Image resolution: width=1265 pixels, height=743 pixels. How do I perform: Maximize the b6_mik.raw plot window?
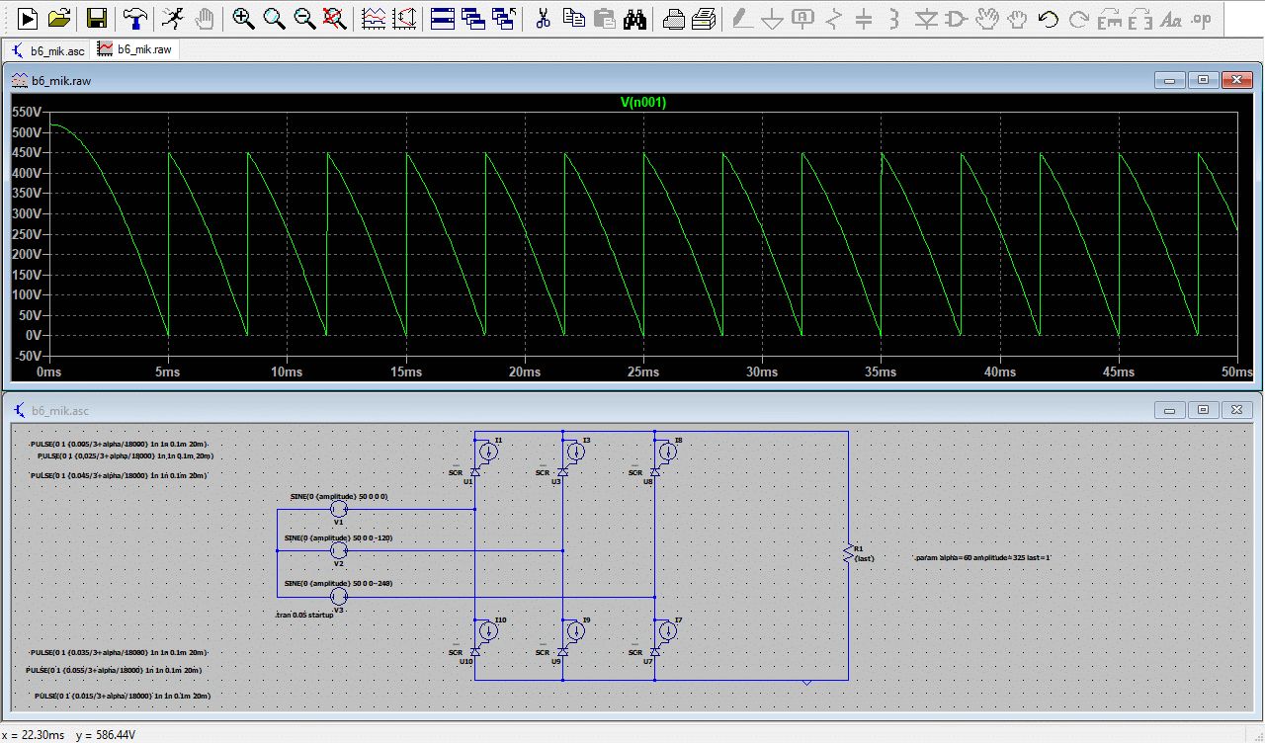pos(1203,80)
